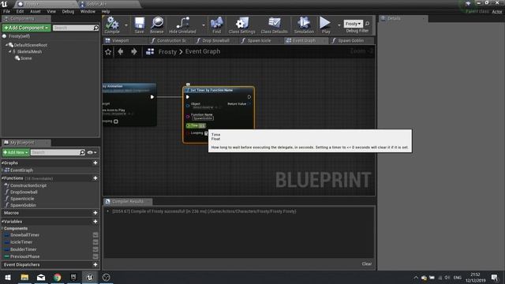Open File Explorer from taskbar
This screenshot has width=505, height=284.
click(24, 277)
